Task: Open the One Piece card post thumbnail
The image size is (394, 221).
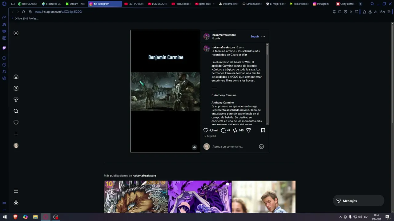Action: (x=136, y=197)
